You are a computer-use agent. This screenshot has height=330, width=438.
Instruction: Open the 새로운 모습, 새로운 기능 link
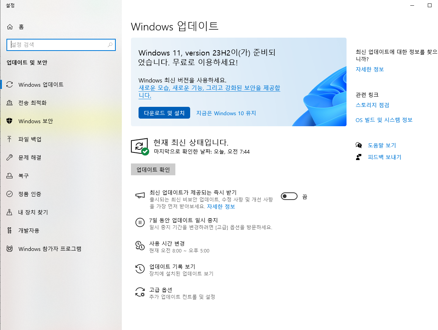point(209,92)
